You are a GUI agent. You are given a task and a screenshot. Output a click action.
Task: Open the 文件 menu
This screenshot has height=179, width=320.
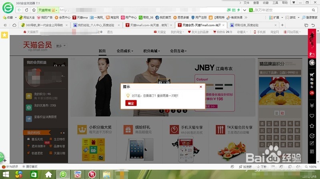click(x=246, y=3)
